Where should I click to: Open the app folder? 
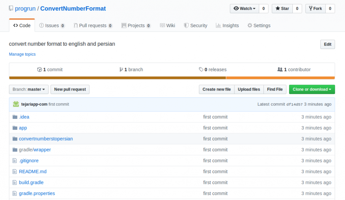pos(23,128)
